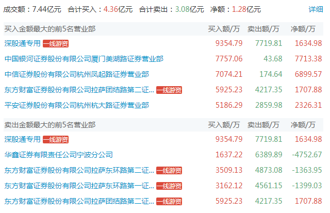This screenshot has width=330, height=213.
Task: Click net amount -1399.03 for 拉萨东环路第一证
Action: (307, 186)
